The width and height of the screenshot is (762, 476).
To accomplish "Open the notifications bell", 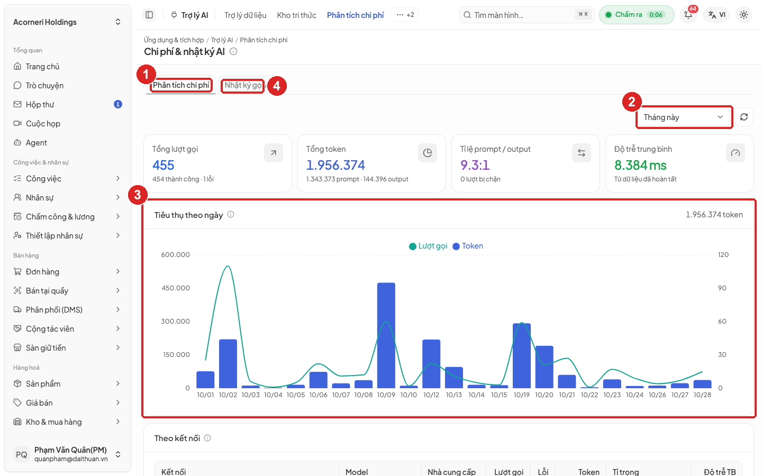I will coord(688,15).
